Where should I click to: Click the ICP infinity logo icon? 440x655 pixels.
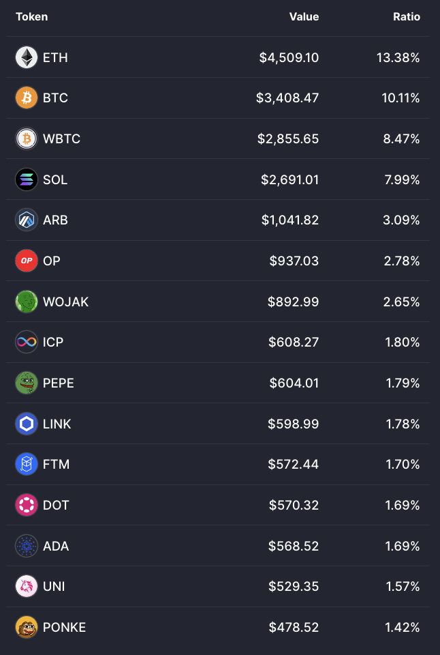[27, 342]
